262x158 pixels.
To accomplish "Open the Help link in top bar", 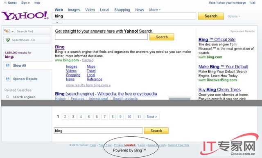I will tap(37, 3).
